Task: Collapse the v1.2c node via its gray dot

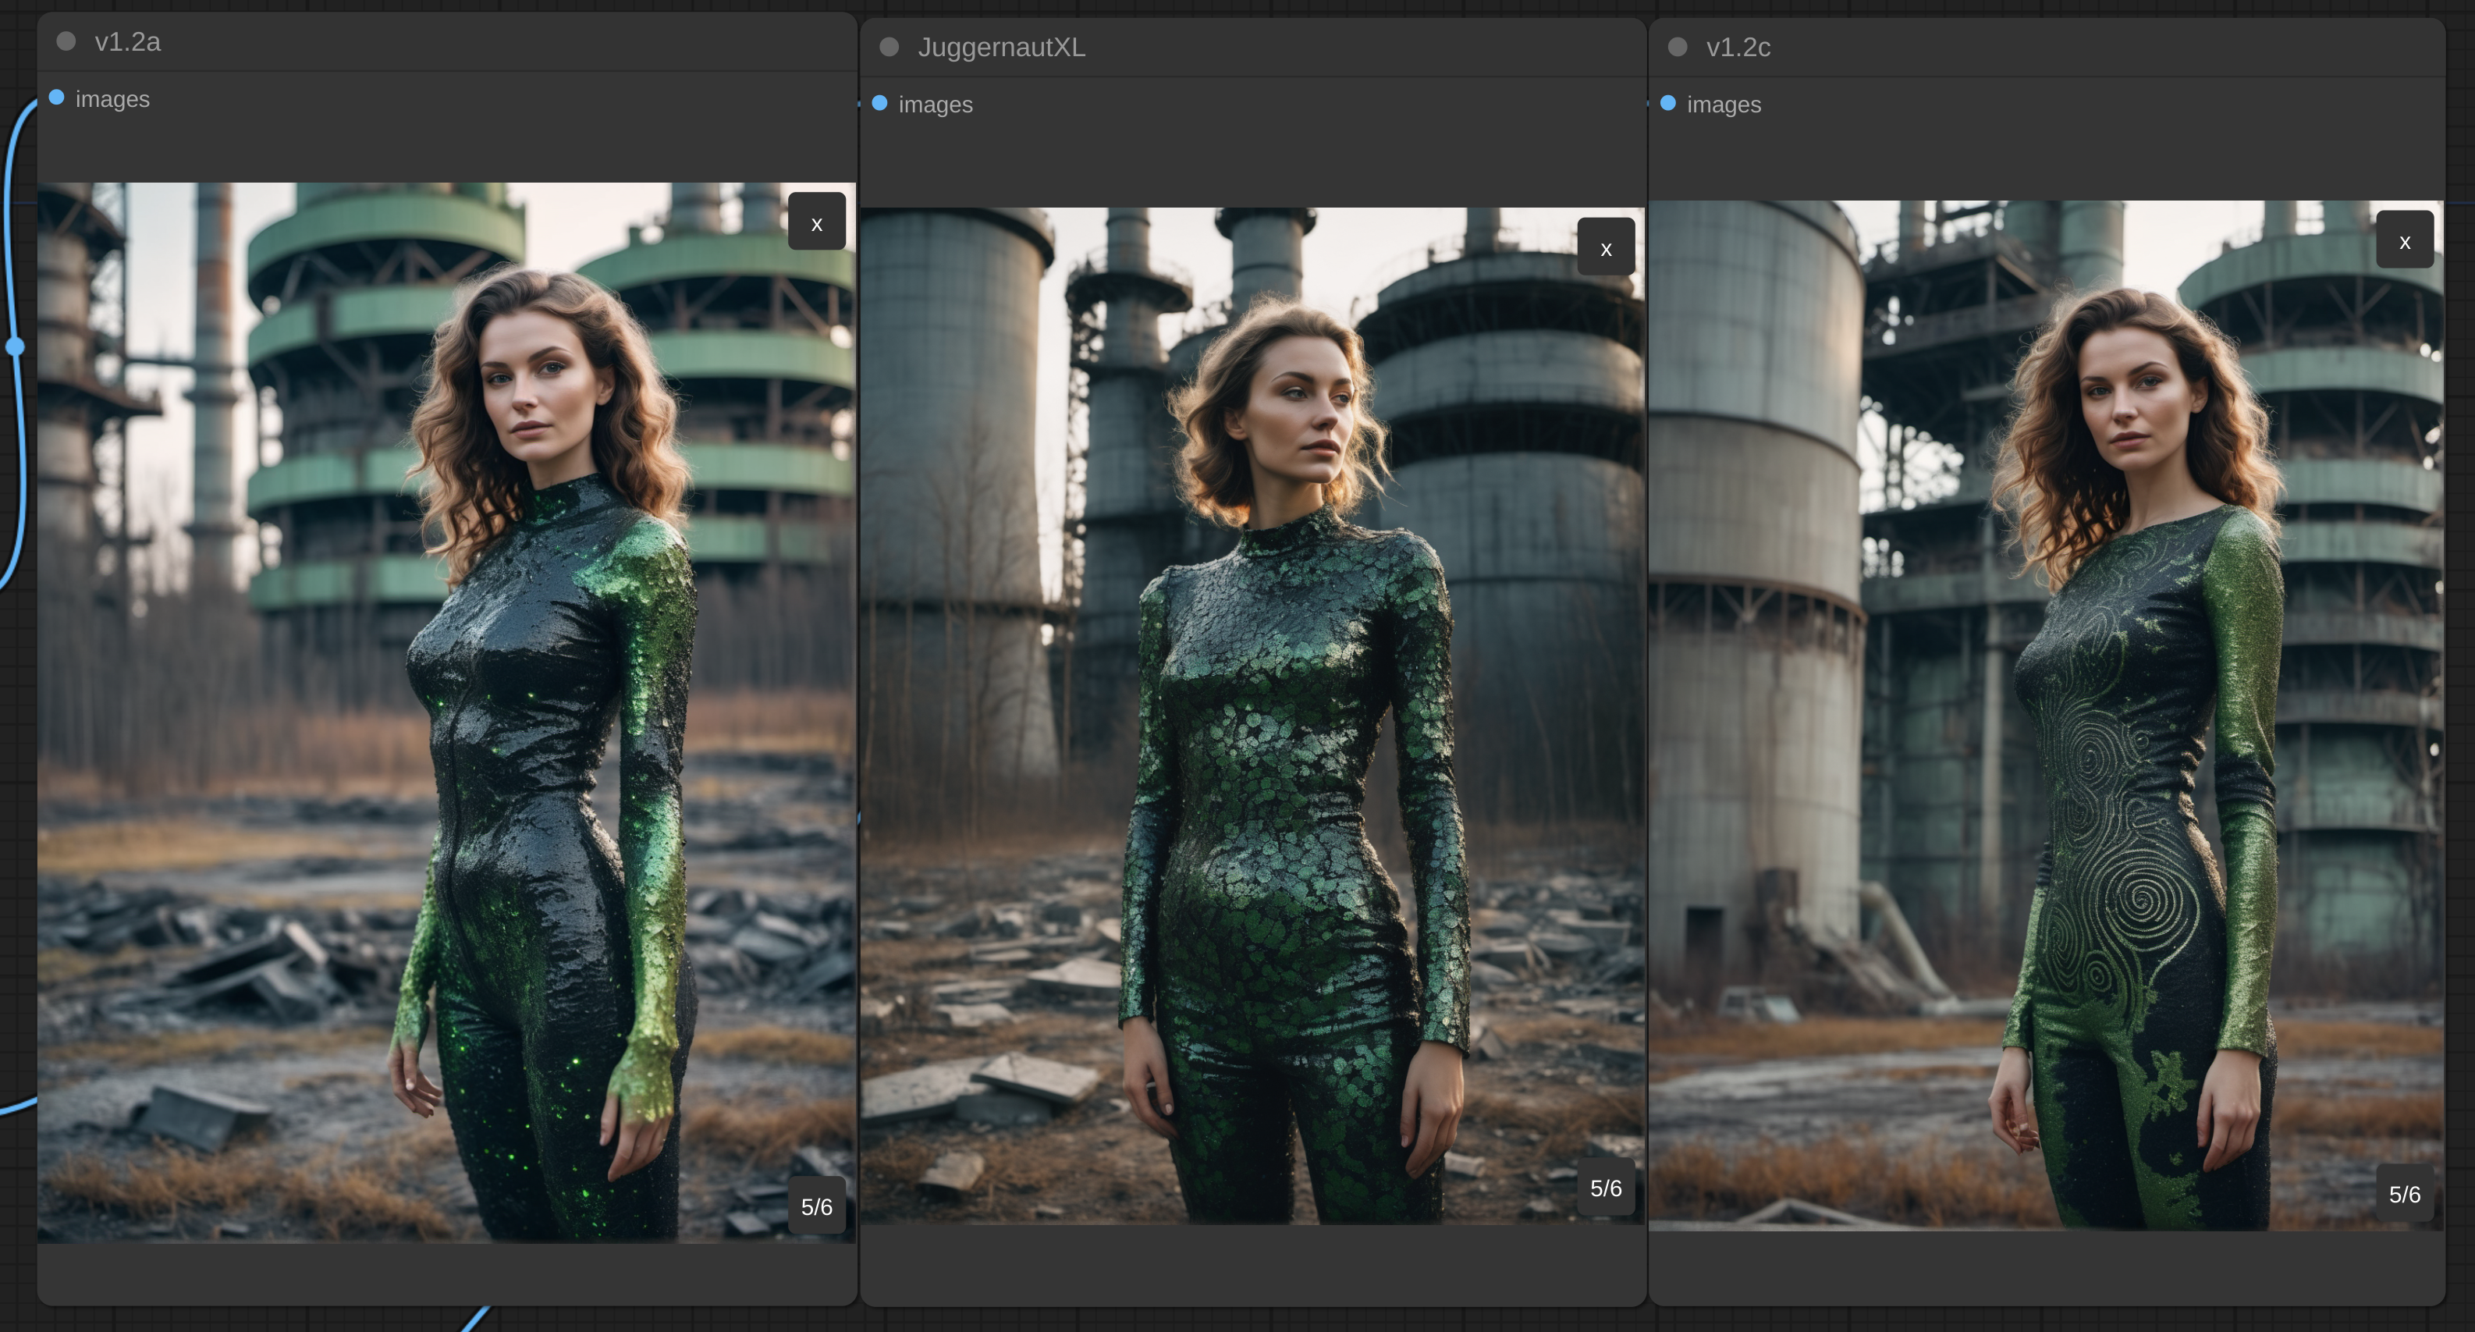Action: pyautogui.click(x=1678, y=47)
